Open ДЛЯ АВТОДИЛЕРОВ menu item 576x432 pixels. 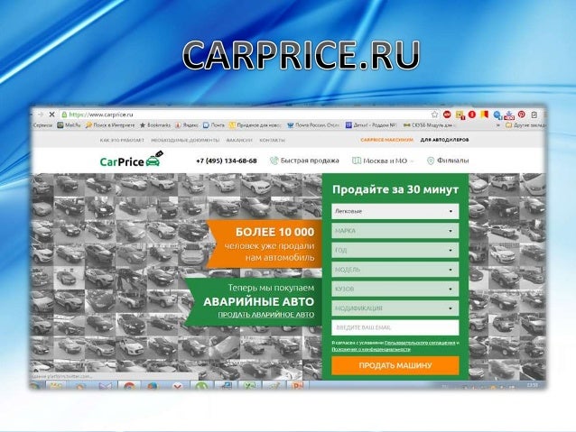(444, 140)
